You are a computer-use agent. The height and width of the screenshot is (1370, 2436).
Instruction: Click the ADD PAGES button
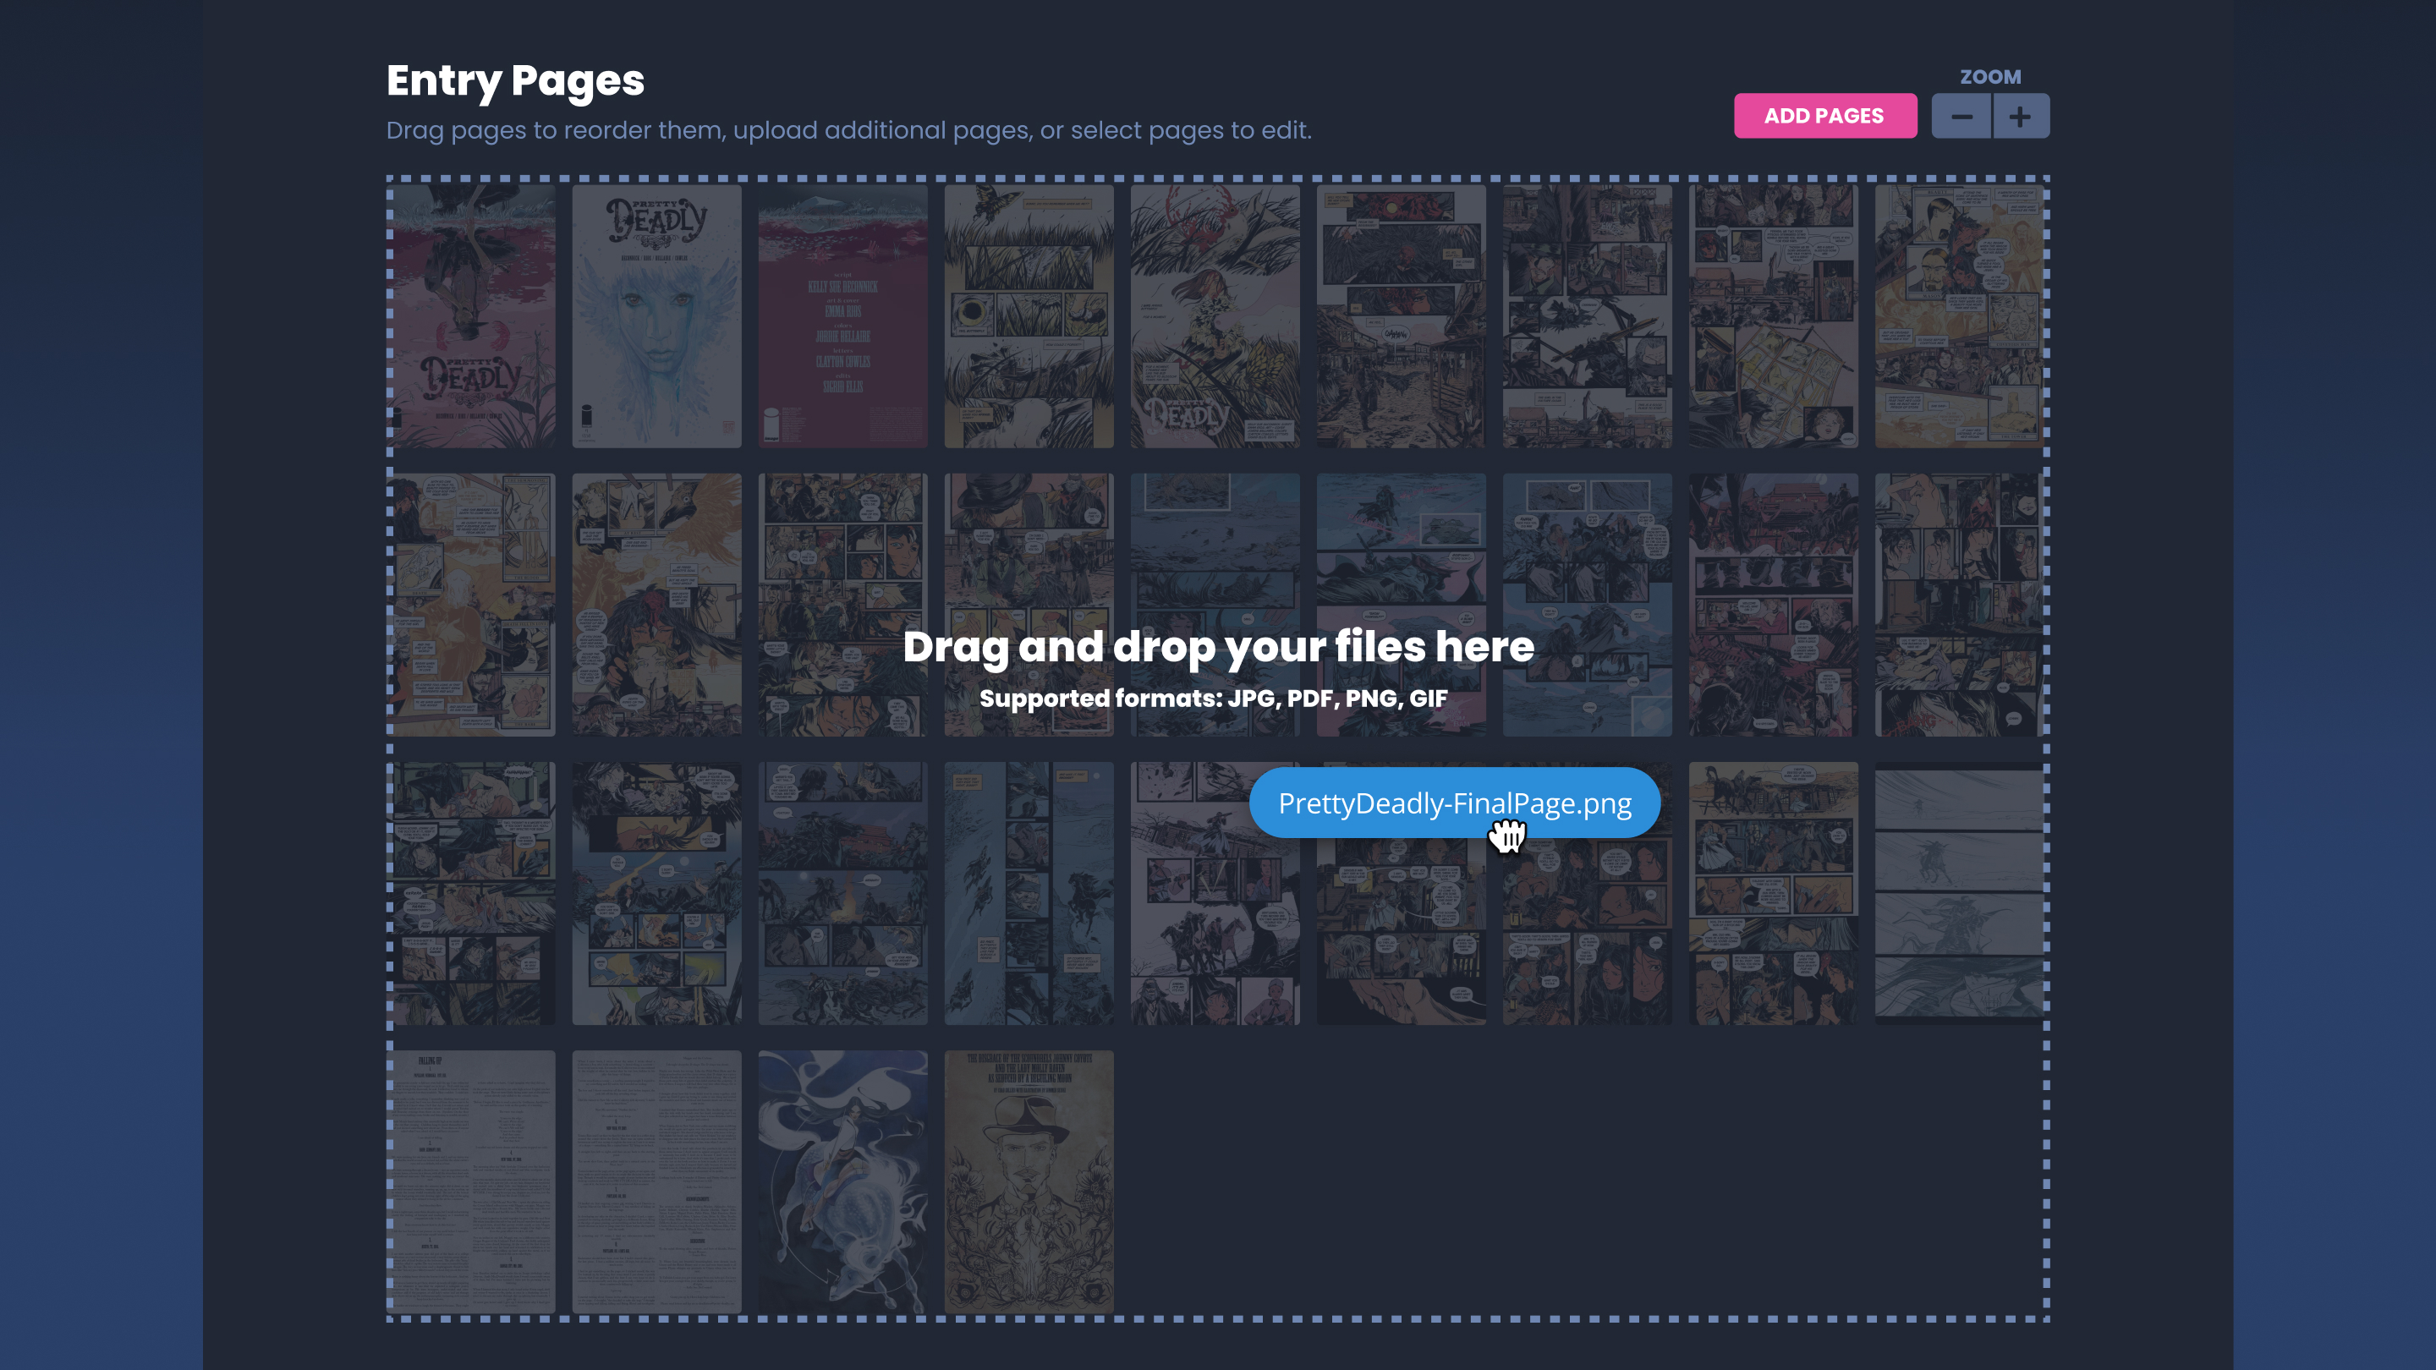click(1825, 115)
